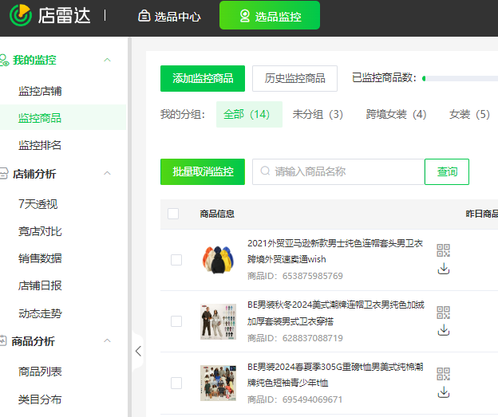Screen dimensions: 498x417
Task: Open QR code for first product
Action: [444, 250]
